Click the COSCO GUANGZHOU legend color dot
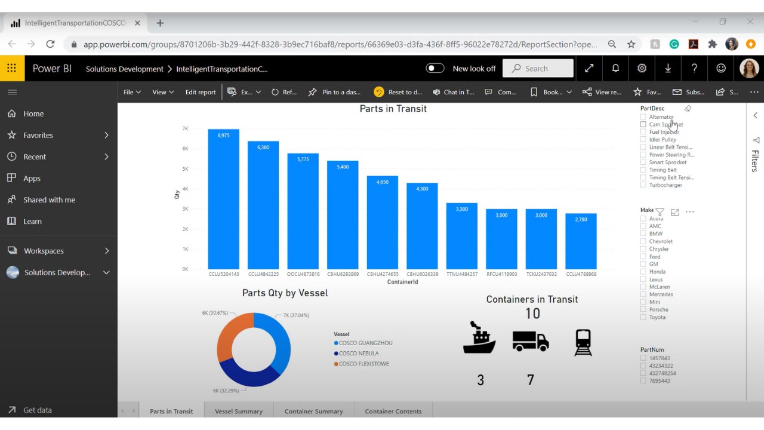This screenshot has width=764, height=430. pyautogui.click(x=336, y=343)
